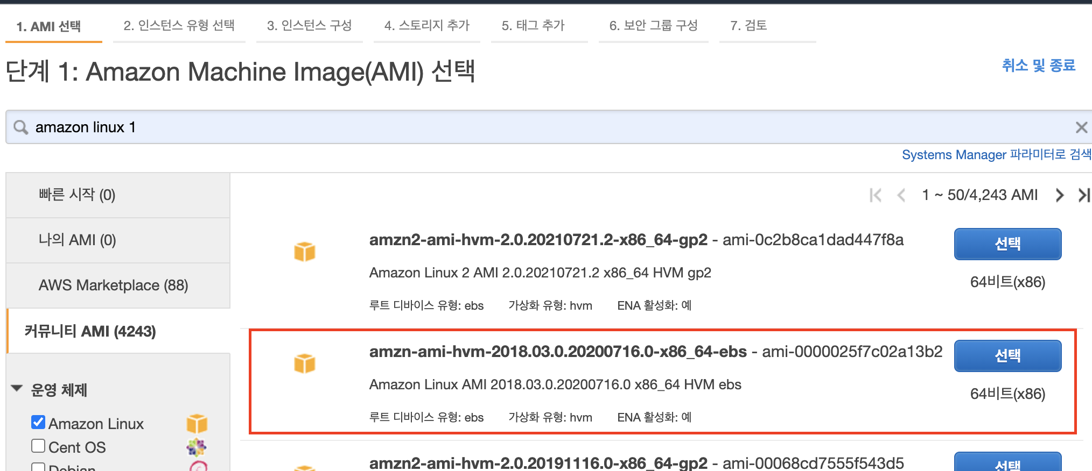
Task: Click the search magnifier icon
Action: [21, 127]
